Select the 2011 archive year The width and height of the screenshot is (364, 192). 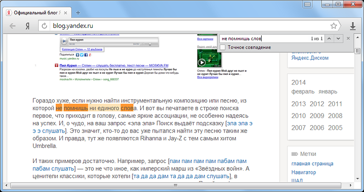click(x=335, y=104)
